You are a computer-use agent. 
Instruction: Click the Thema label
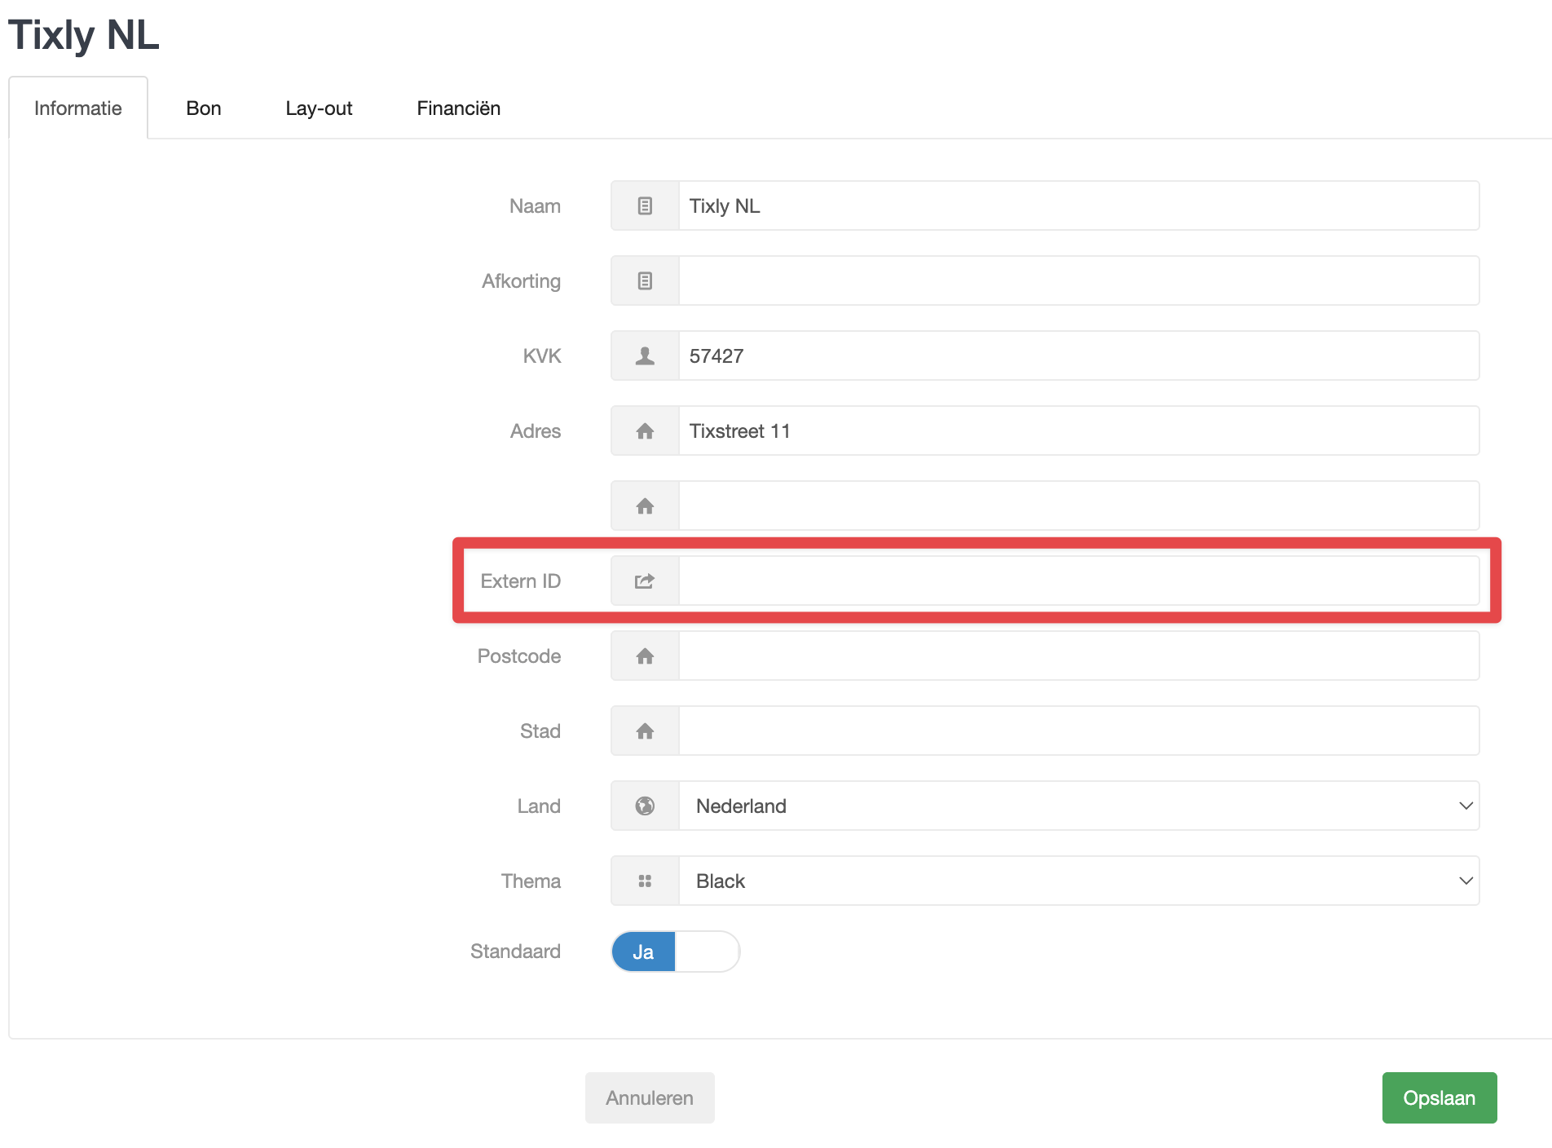click(x=531, y=881)
